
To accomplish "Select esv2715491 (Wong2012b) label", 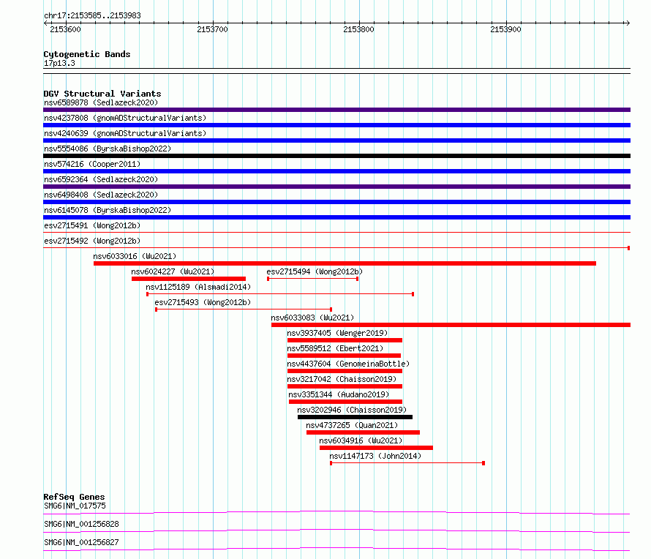I will coord(92,225).
